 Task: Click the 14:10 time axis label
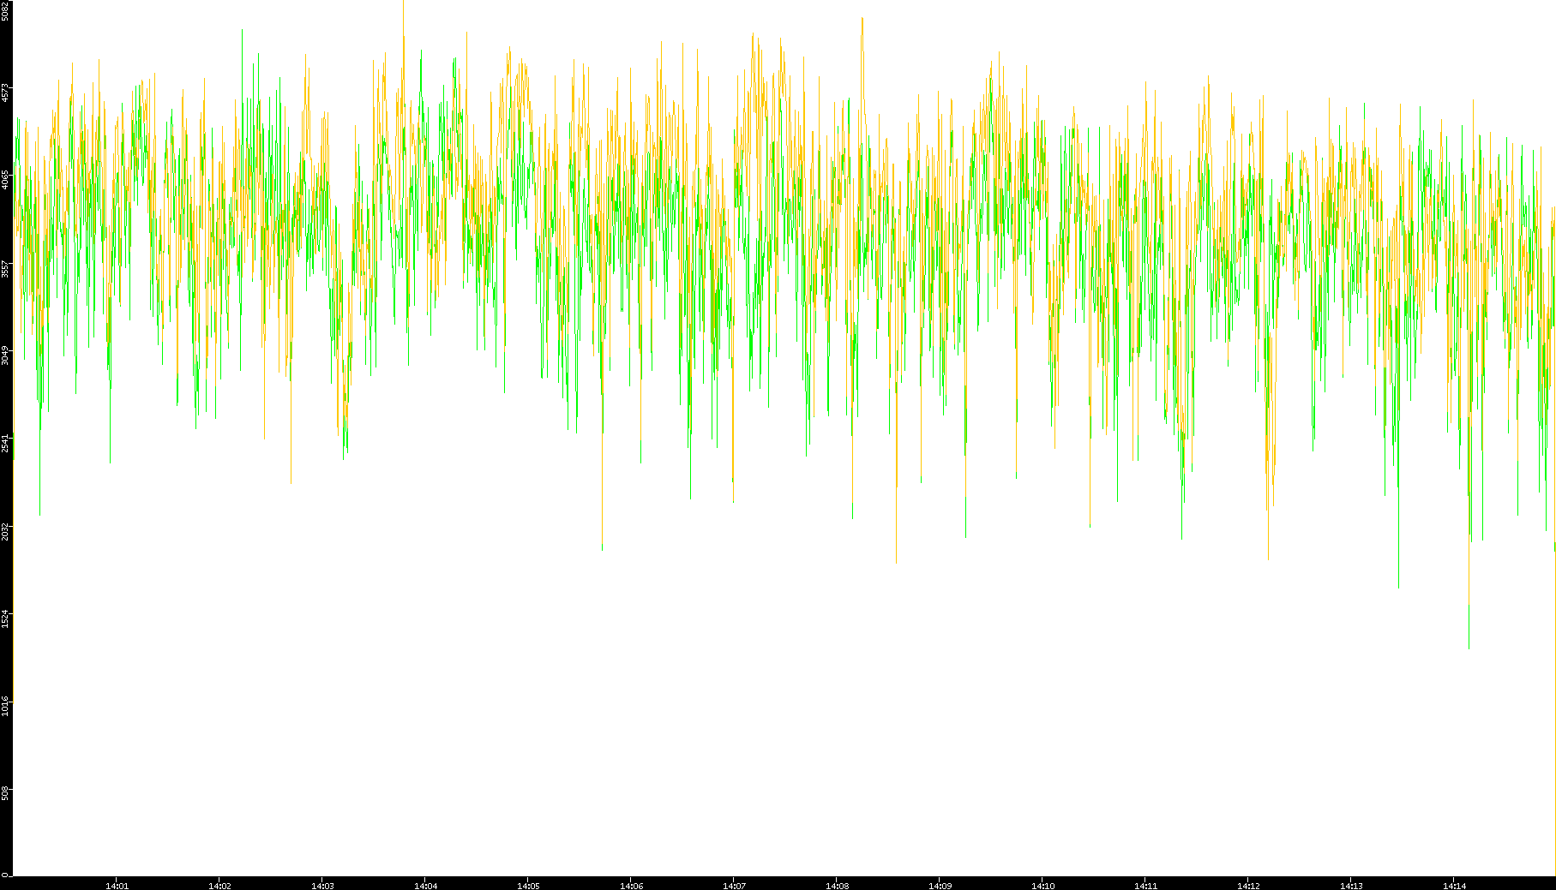[1042, 886]
